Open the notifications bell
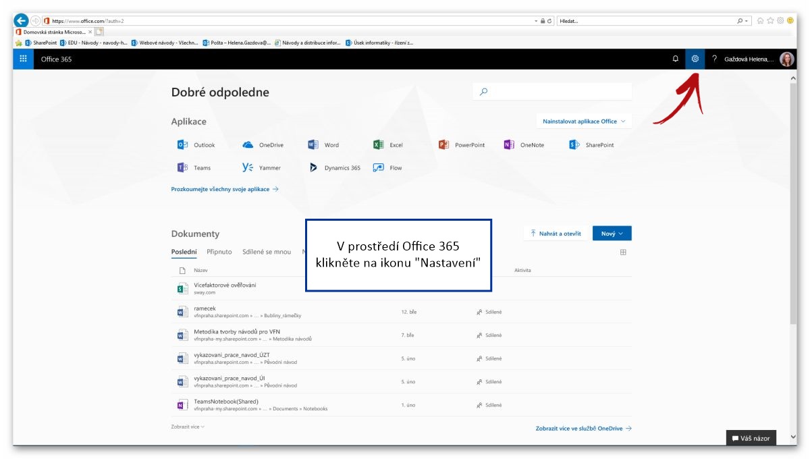Image resolution: width=810 pixels, height=459 pixels. coord(675,59)
